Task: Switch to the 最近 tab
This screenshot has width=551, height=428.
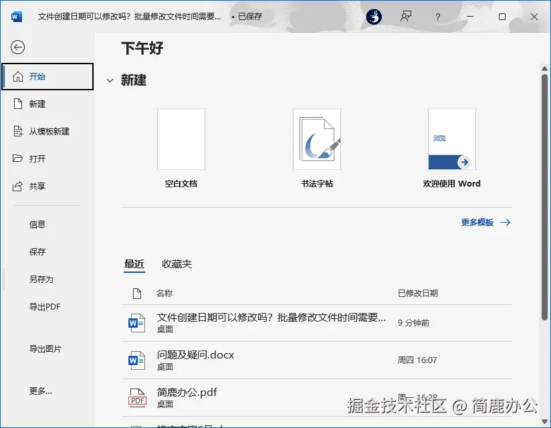Action: 134,264
